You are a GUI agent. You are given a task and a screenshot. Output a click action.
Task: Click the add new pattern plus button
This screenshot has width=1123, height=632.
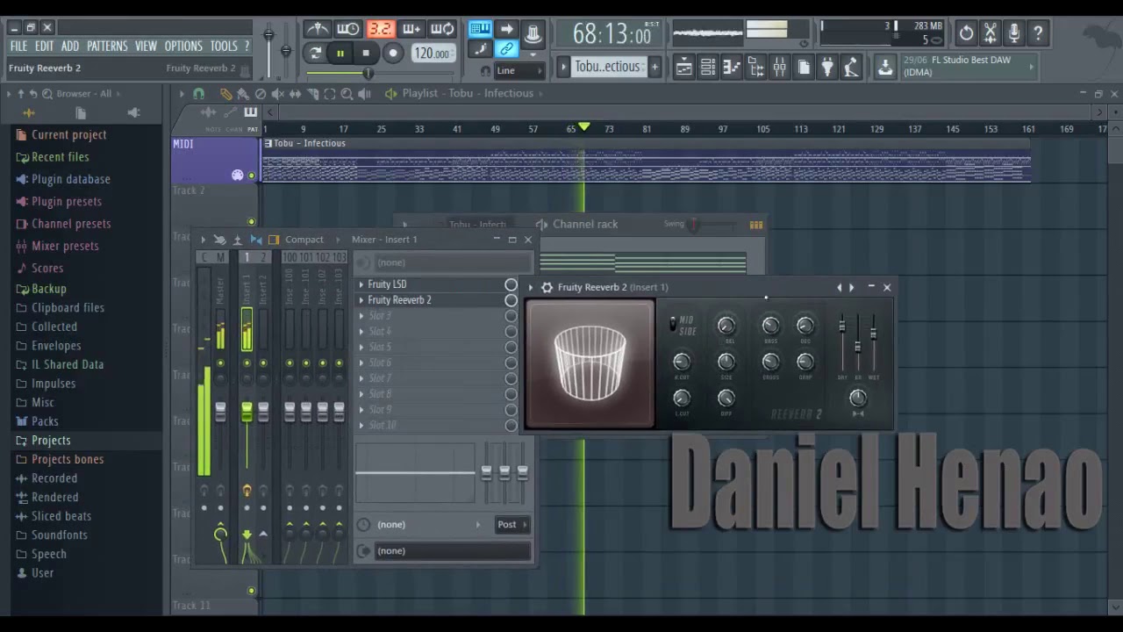coord(654,67)
